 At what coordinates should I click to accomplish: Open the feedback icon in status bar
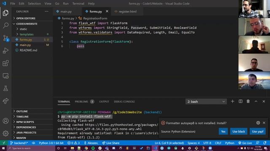pyautogui.click(x=257, y=143)
